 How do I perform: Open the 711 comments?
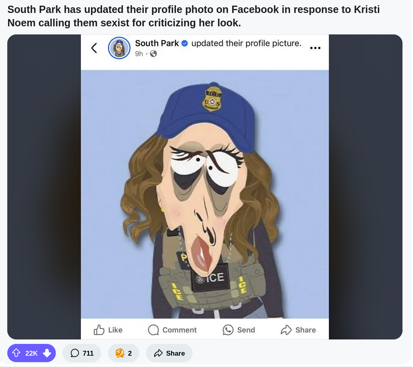click(x=82, y=353)
